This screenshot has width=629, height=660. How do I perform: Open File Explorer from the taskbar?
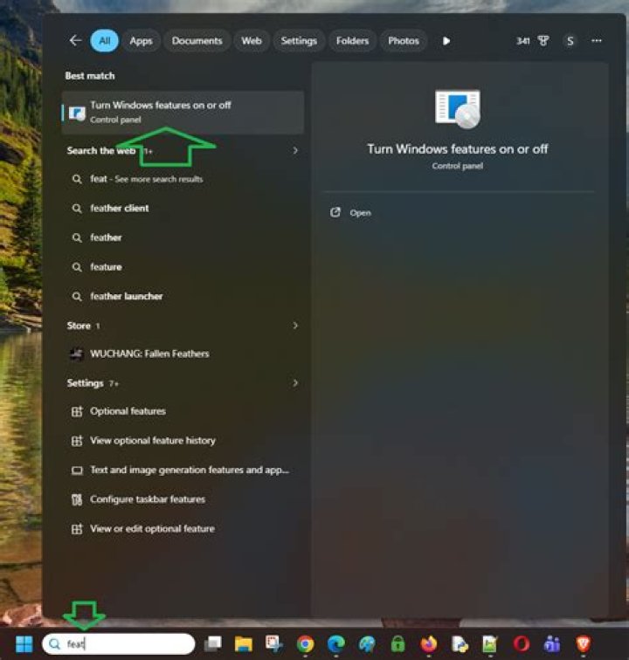click(244, 644)
